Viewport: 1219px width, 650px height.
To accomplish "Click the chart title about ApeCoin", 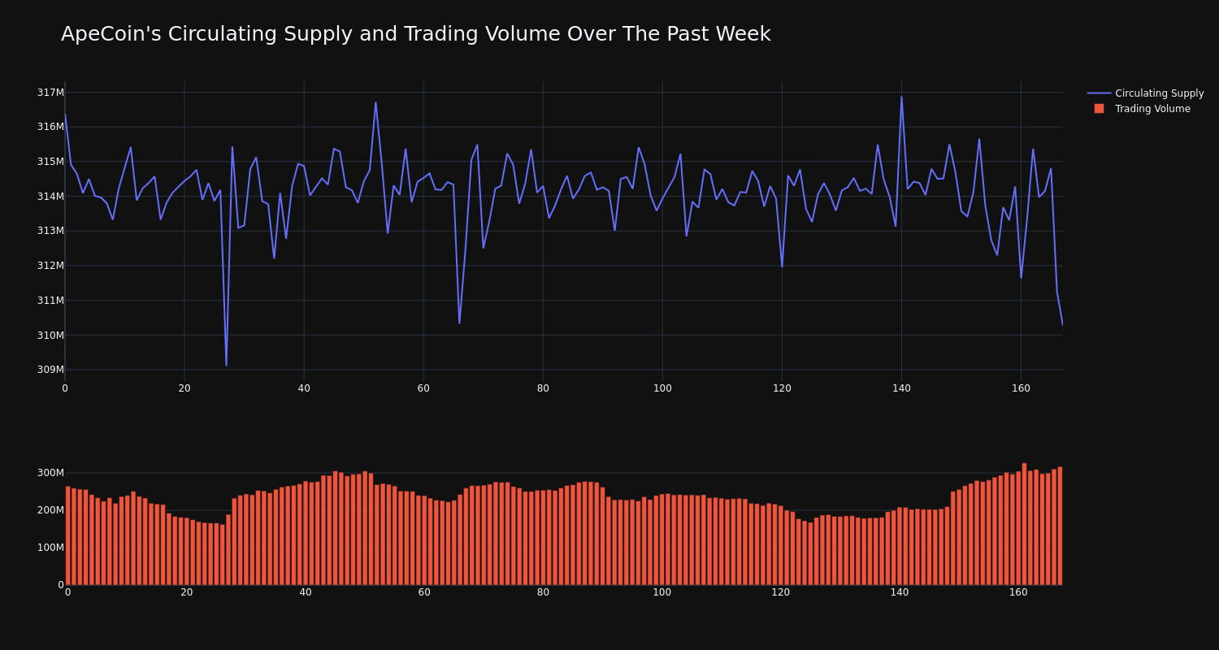I will click(415, 34).
